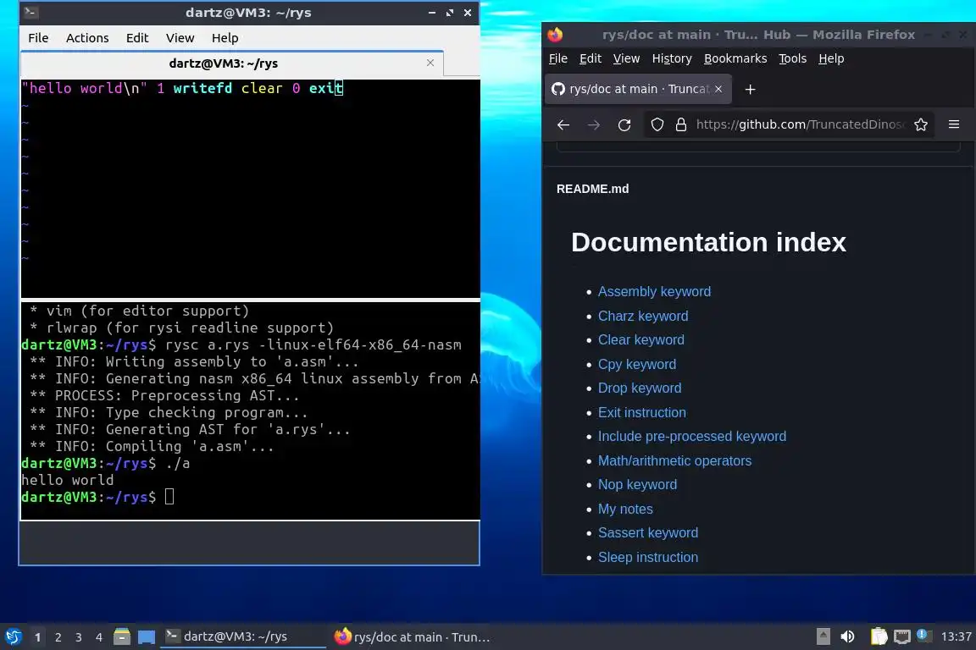Screen dimensions: 976x650
Task: Open Assembly keyword link
Action: pyautogui.click(x=654, y=292)
